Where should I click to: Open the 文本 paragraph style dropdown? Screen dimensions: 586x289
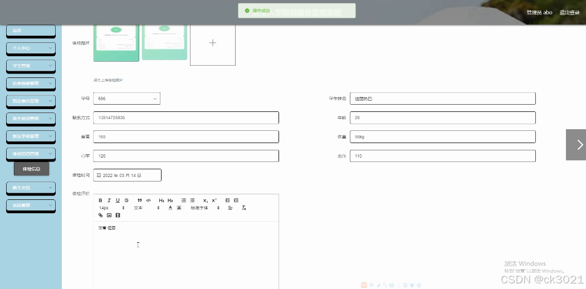pyautogui.click(x=146, y=208)
